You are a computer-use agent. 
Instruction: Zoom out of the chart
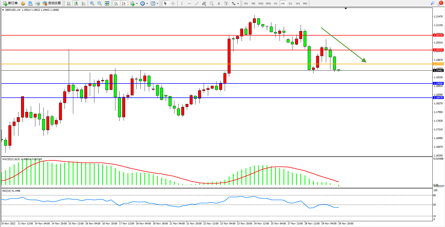(100, 3)
